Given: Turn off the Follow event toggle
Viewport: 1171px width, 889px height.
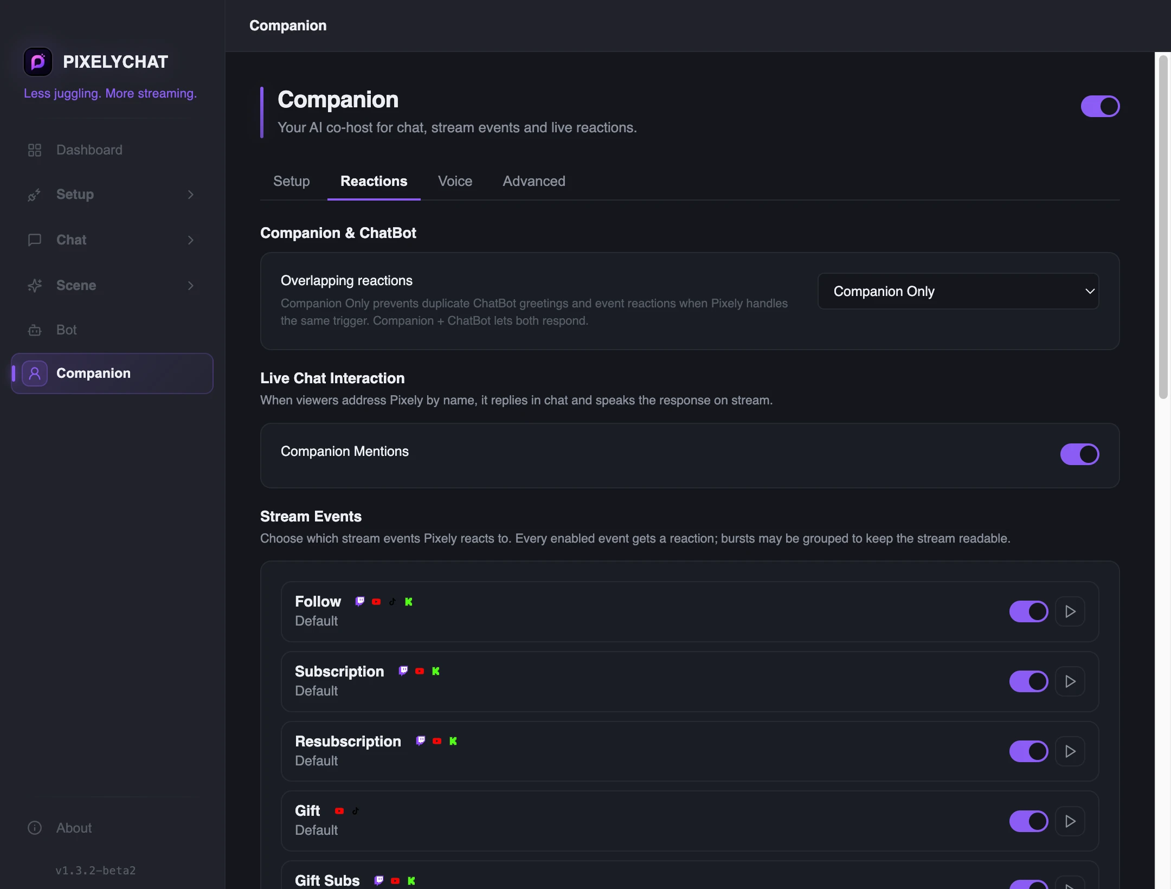Looking at the screenshot, I should coord(1028,611).
